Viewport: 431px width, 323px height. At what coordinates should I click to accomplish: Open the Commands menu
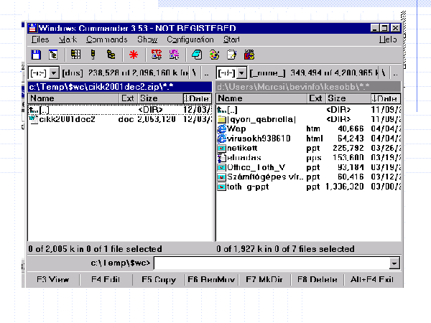[106, 39]
